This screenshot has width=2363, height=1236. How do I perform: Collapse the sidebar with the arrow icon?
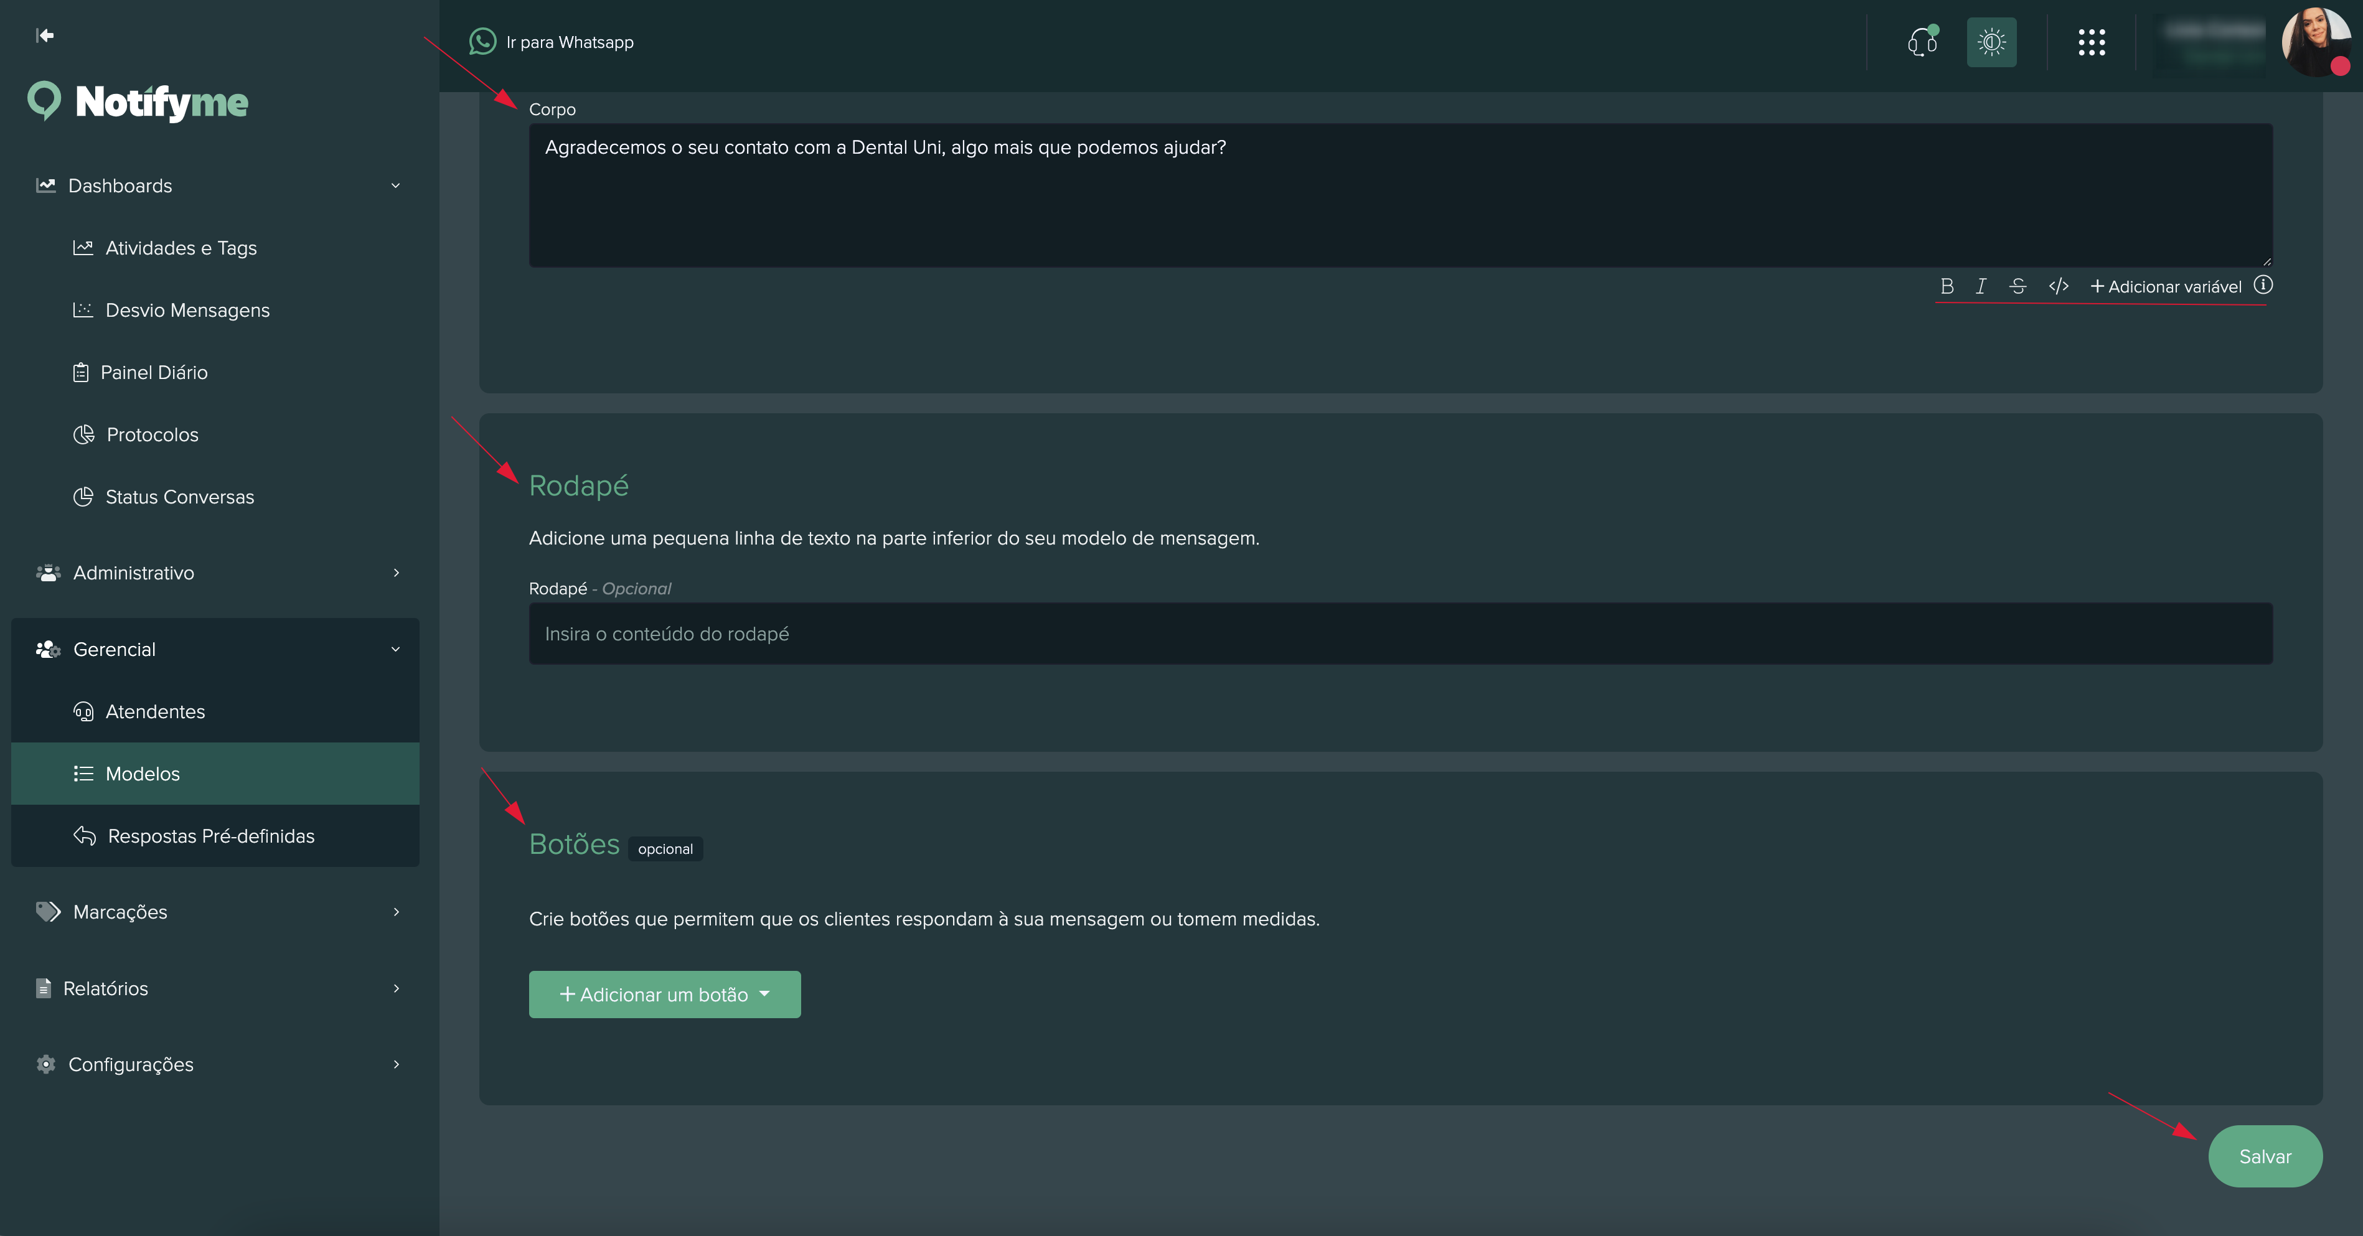point(45,35)
